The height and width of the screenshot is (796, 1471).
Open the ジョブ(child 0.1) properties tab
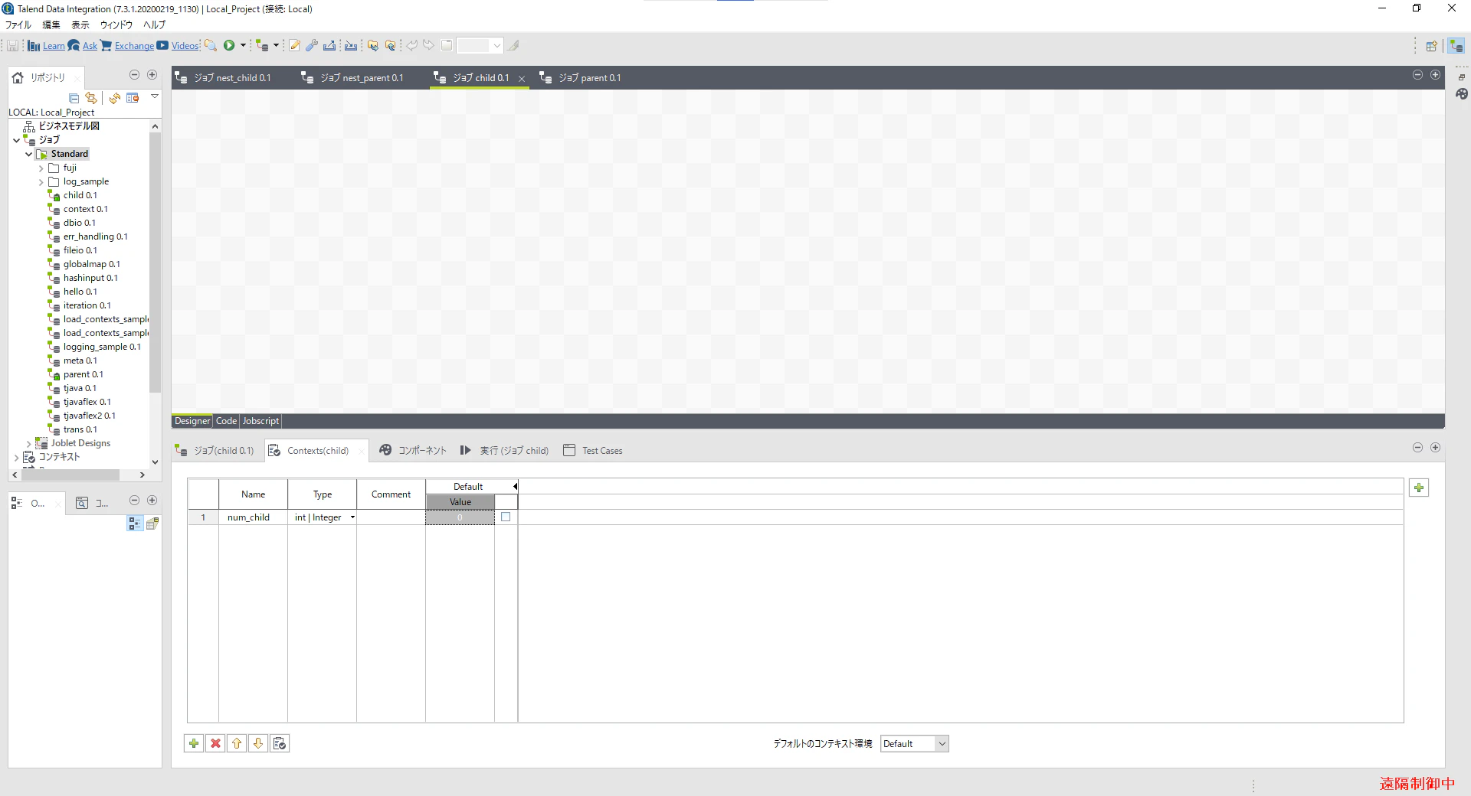[x=215, y=451]
